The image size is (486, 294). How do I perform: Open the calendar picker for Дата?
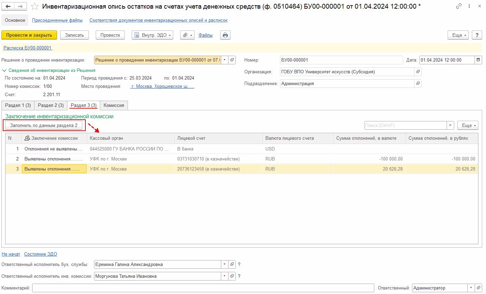coord(478,60)
